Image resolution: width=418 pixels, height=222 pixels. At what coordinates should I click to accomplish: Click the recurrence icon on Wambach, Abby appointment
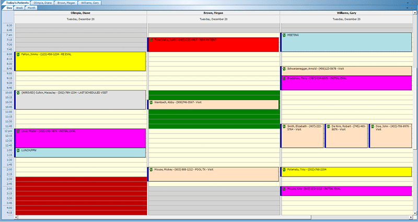pyautogui.click(x=151, y=102)
